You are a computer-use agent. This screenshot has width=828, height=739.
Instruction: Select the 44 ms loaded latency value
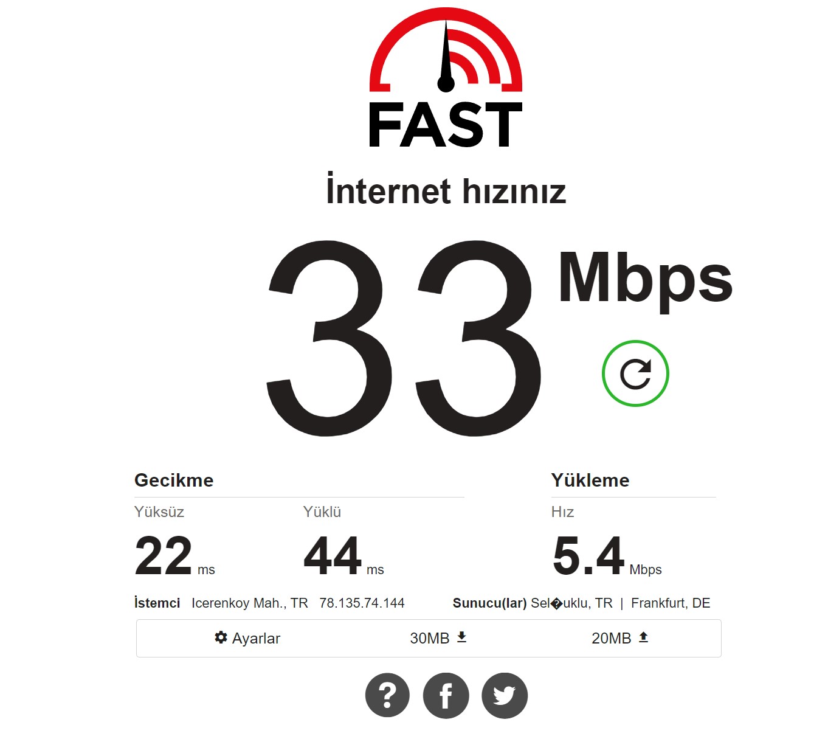coord(343,556)
